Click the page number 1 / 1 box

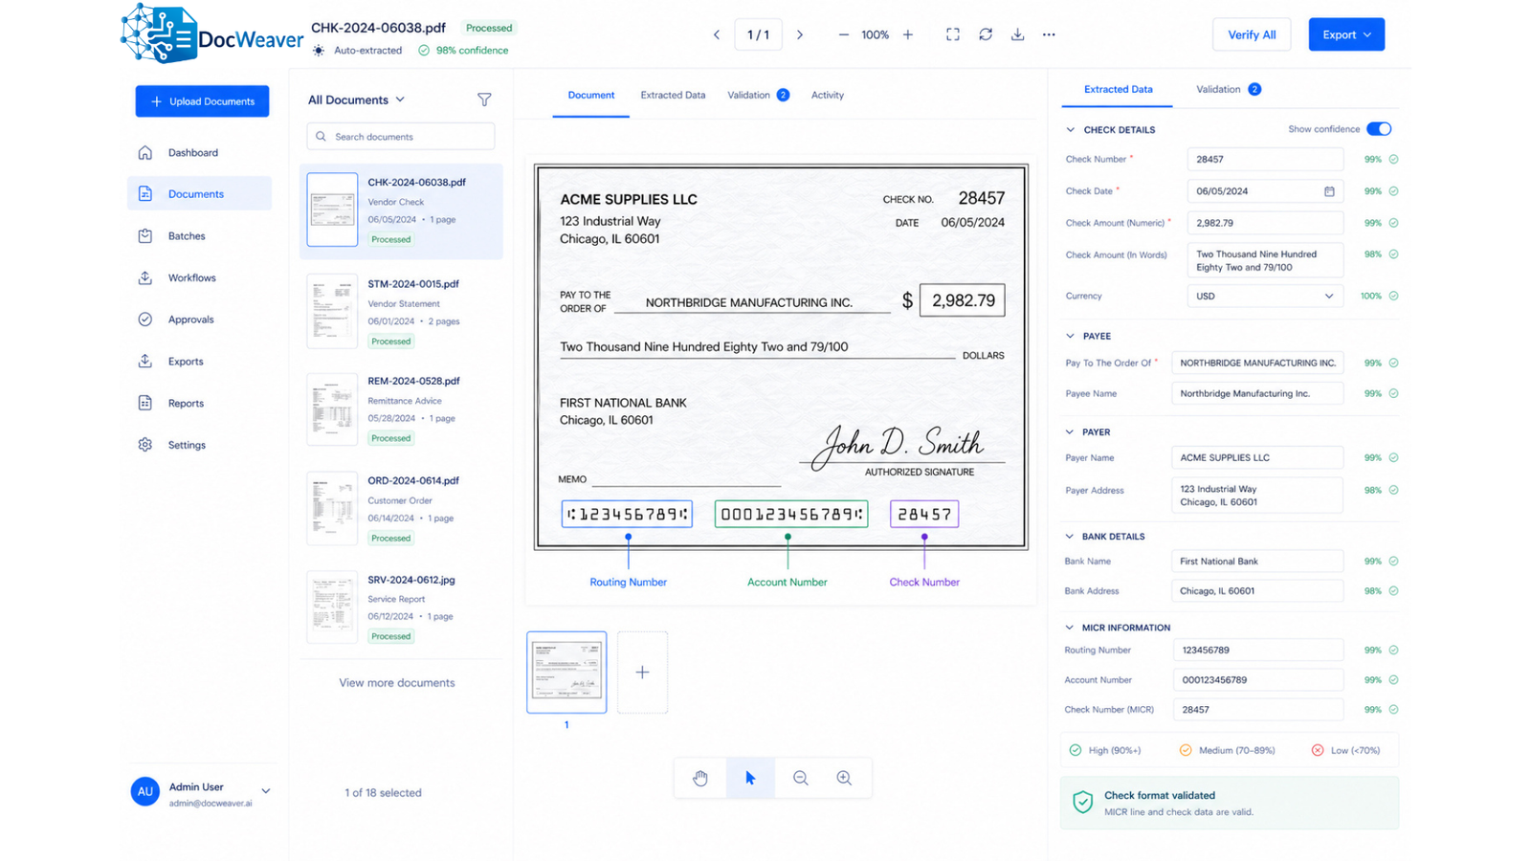tap(758, 34)
